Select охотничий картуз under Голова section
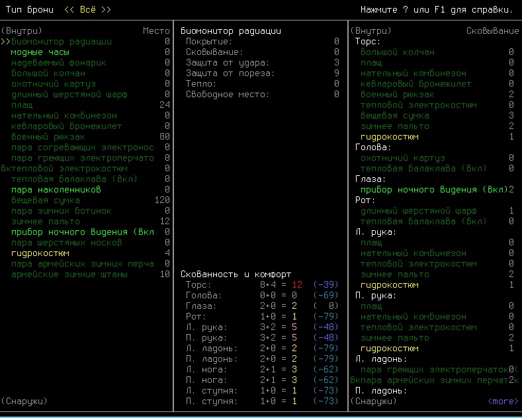The image size is (522, 418). pyautogui.click(x=437, y=158)
